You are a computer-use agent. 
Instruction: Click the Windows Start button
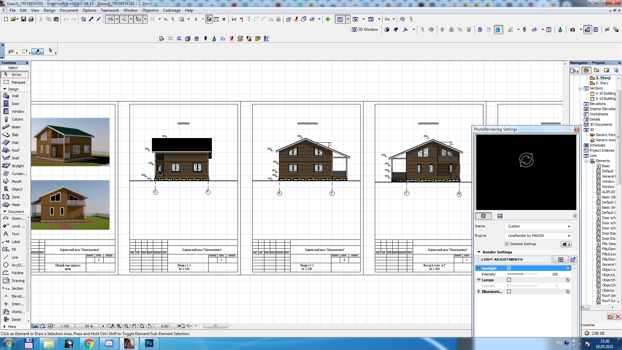pos(9,344)
